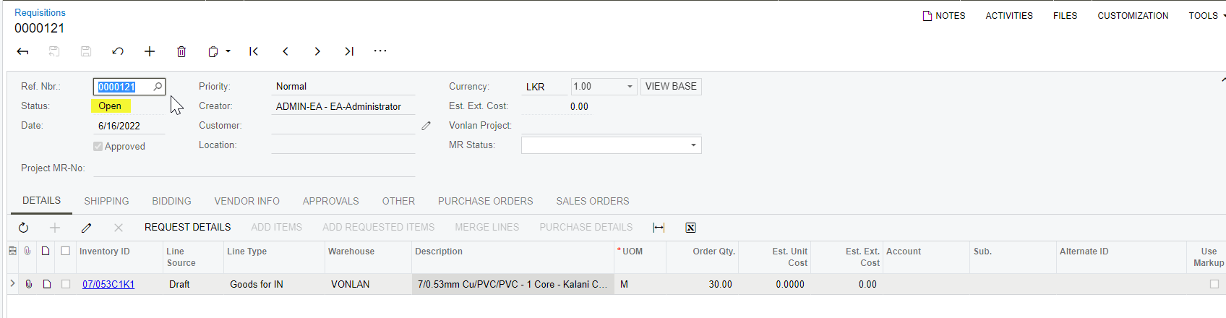The height and width of the screenshot is (318, 1226).
Task: Open inventory link 07/053C1K1
Action: 108,284
